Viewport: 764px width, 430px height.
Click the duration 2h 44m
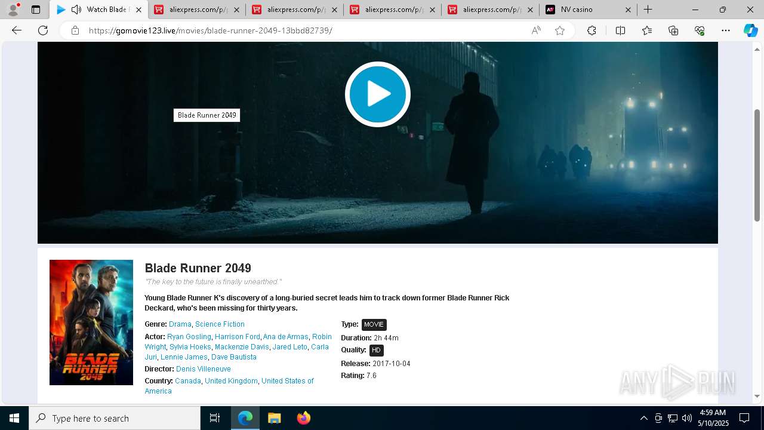tap(386, 338)
